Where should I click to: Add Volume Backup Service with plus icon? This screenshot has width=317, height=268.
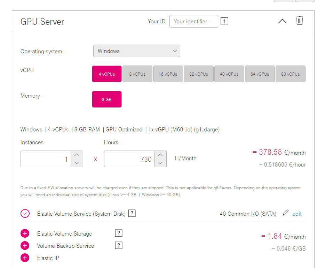(25, 246)
